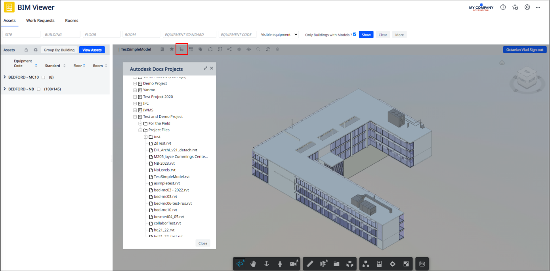Screen dimensions: 550x271
Task: Focus the EQUIPMENT STANDARD filter field
Action: [x=189, y=35]
